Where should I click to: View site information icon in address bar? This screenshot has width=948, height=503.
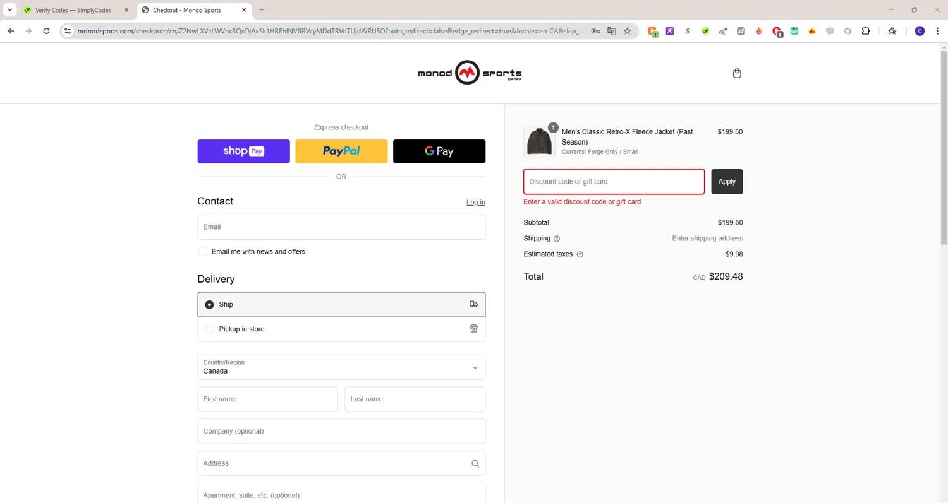(x=68, y=31)
